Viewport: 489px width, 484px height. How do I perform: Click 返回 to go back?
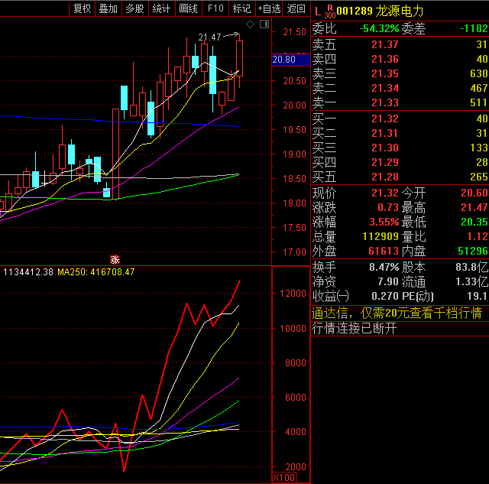(x=296, y=8)
